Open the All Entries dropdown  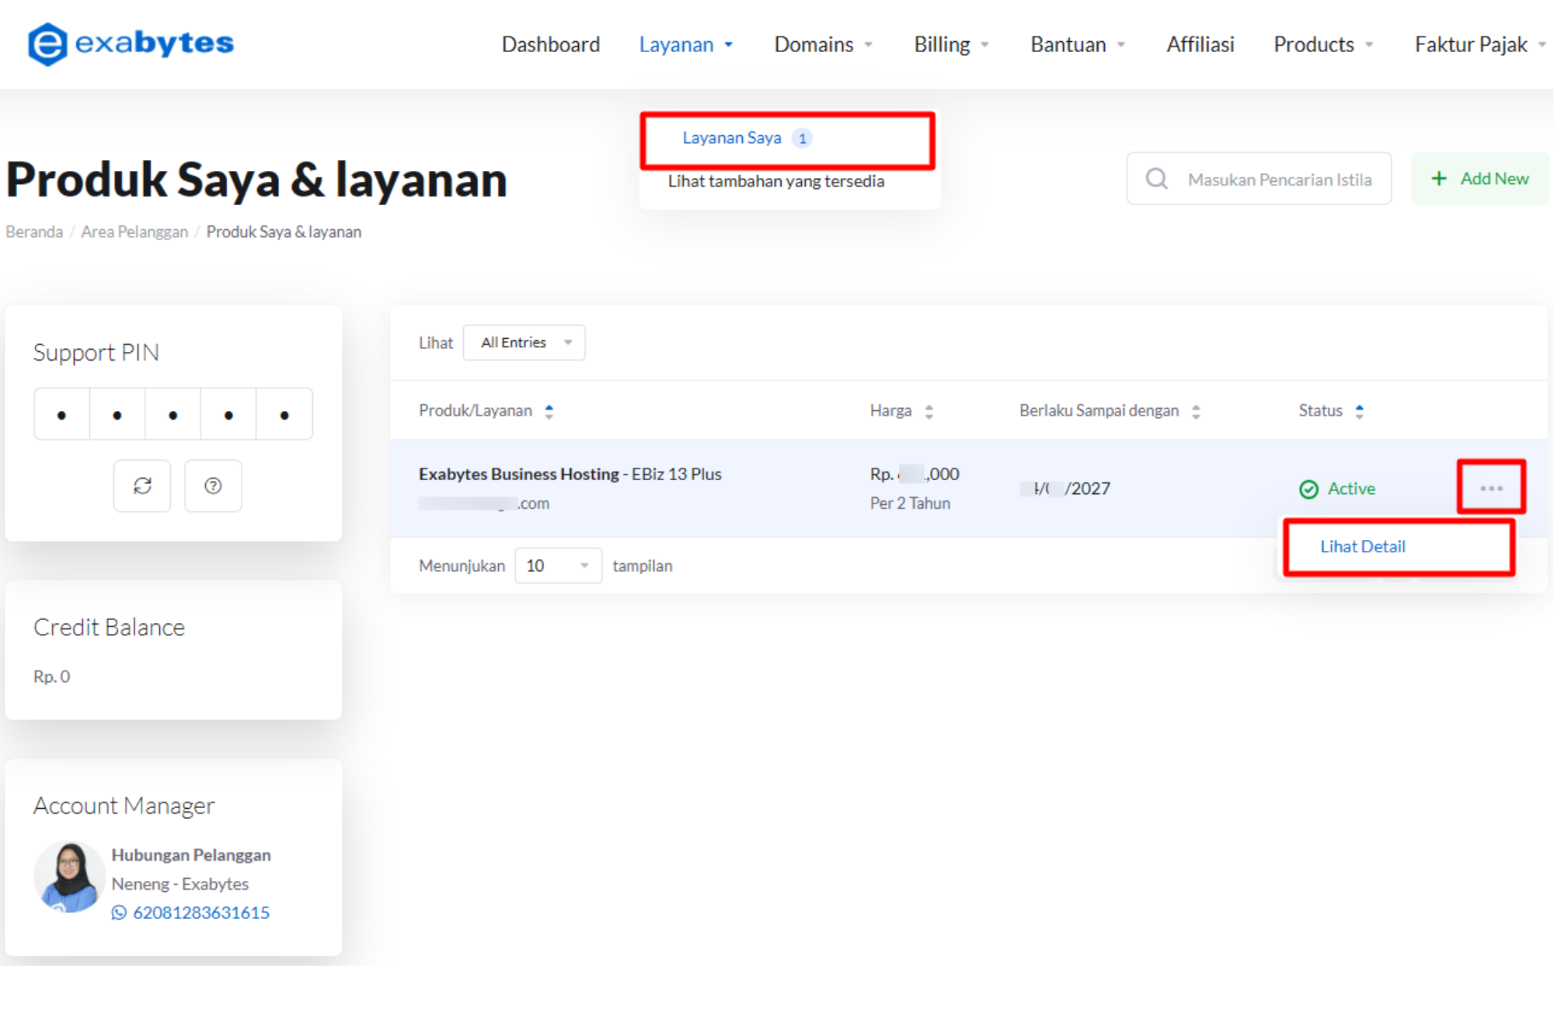point(524,343)
